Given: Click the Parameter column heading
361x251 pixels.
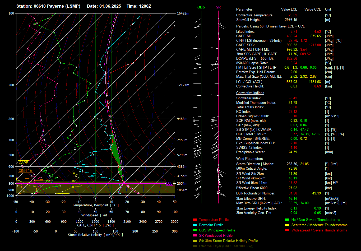Looking at the screenshot, I should click(244, 10).
